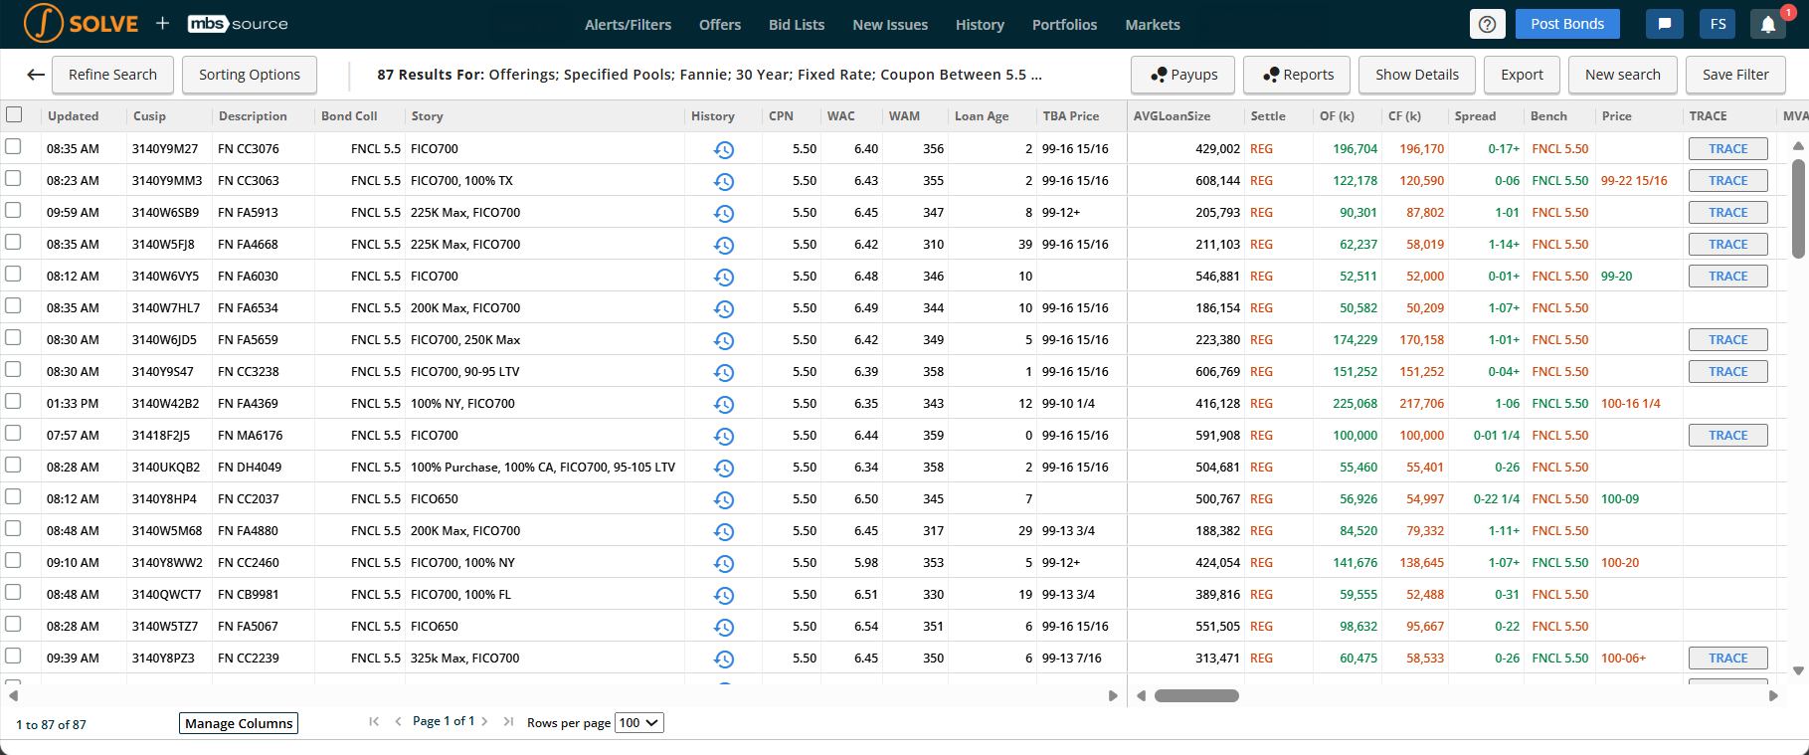Screen dimensions: 1809x755
Task: Navigate to the Portfolios menu
Action: pos(1064,25)
